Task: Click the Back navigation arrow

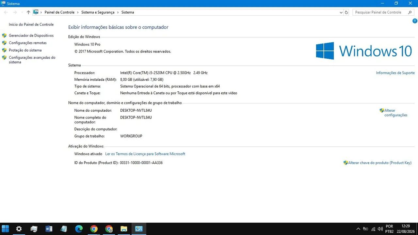Action: pyautogui.click(x=6, y=12)
